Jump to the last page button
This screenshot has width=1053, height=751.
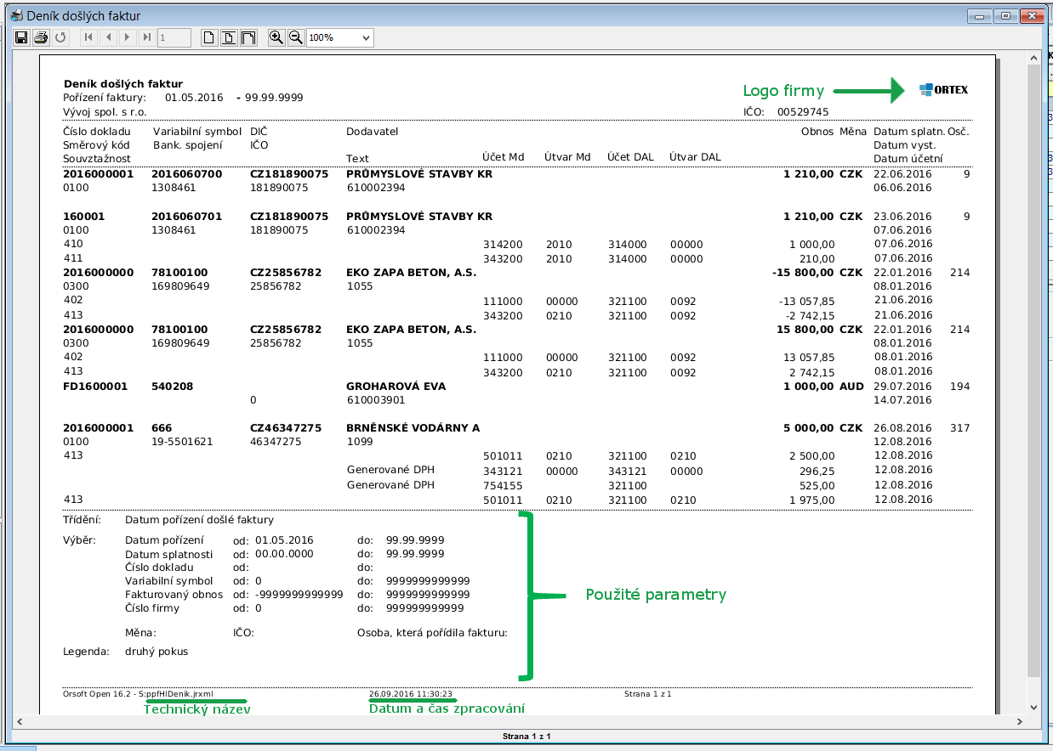click(147, 37)
